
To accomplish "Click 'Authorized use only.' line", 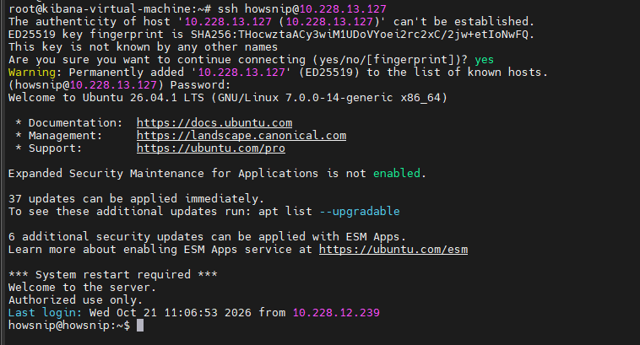I will (x=75, y=299).
